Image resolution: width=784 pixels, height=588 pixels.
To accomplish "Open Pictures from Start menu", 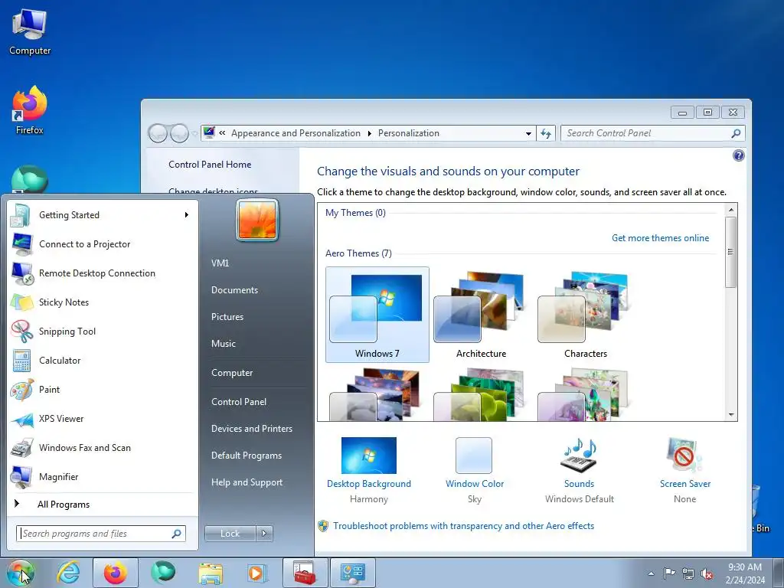I will pyautogui.click(x=227, y=317).
